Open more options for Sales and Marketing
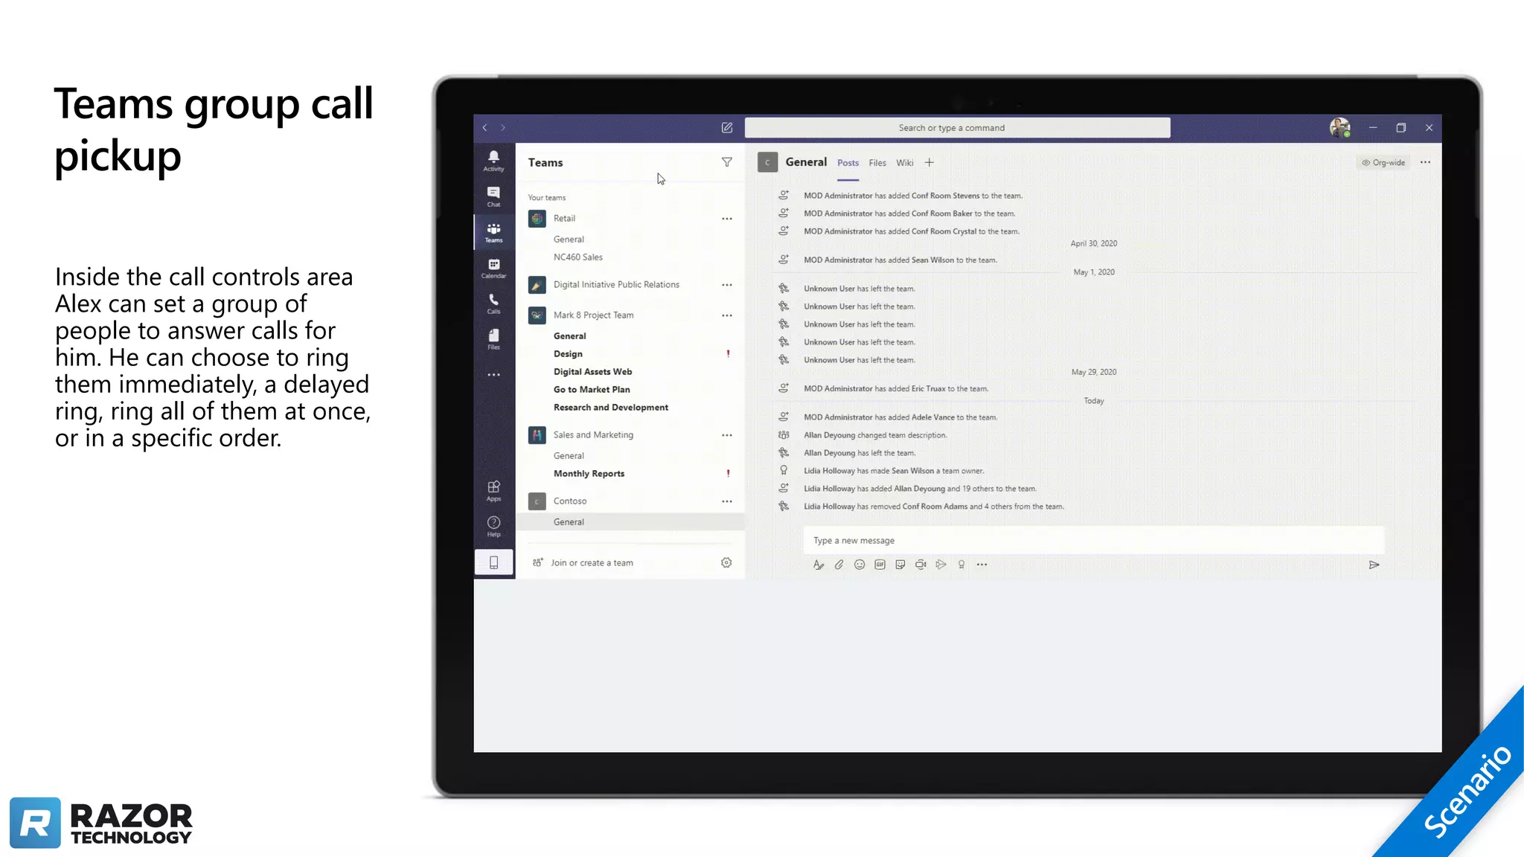This screenshot has width=1524, height=857. point(726,435)
